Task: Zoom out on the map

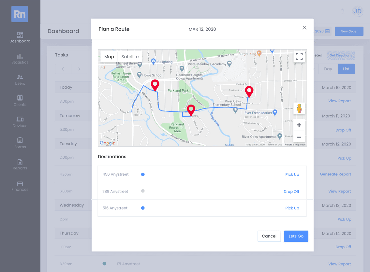Action: tap(299, 137)
